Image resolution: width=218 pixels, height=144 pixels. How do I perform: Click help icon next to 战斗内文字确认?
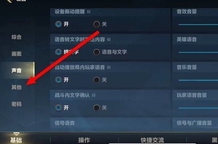pos(94,95)
